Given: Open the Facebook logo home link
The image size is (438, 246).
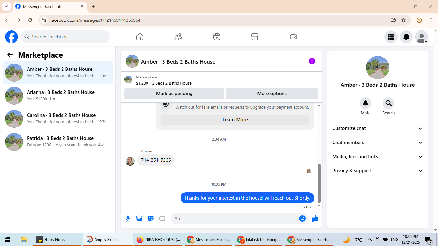Looking at the screenshot, I should [12, 37].
